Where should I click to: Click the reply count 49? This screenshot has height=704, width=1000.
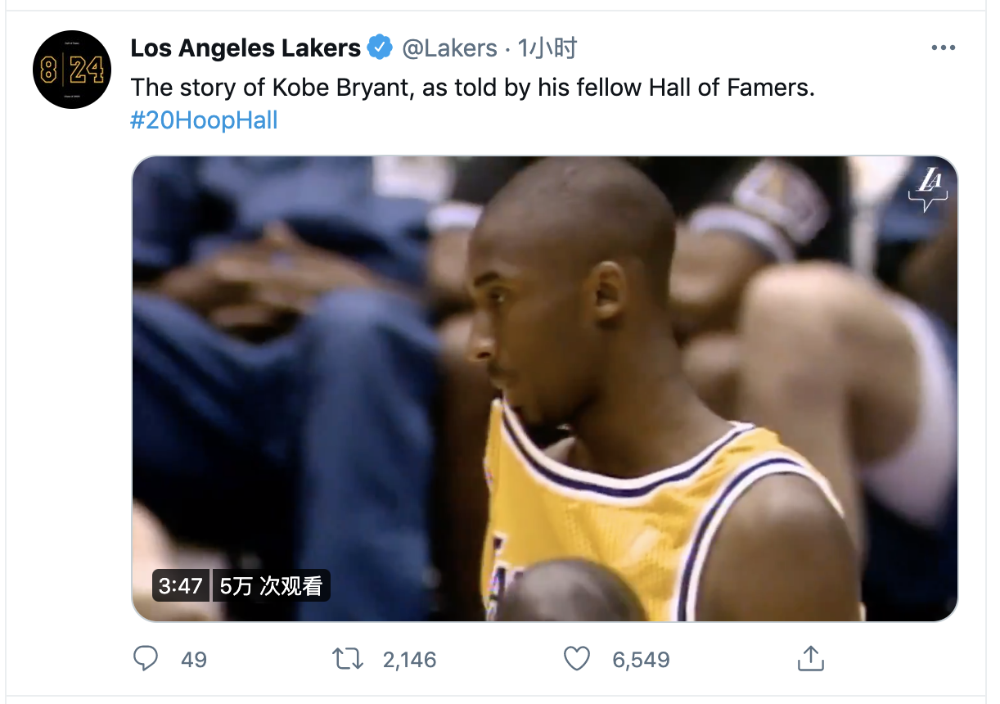pyautogui.click(x=194, y=659)
